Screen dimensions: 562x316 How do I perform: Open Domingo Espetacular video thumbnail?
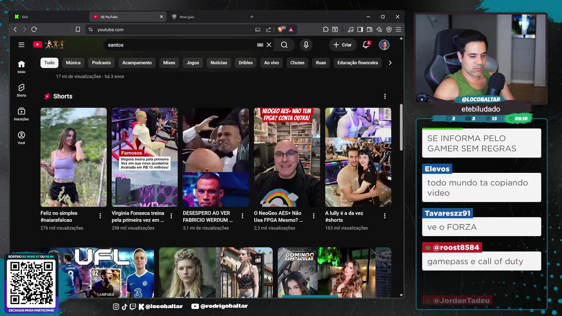coord(334,273)
